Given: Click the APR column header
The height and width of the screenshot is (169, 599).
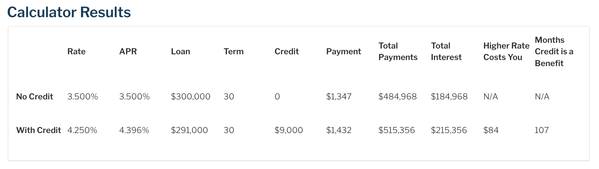Looking at the screenshot, I should [128, 52].
